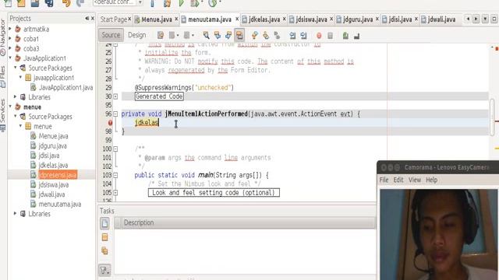Collapse method fold on line 96

(x=115, y=114)
